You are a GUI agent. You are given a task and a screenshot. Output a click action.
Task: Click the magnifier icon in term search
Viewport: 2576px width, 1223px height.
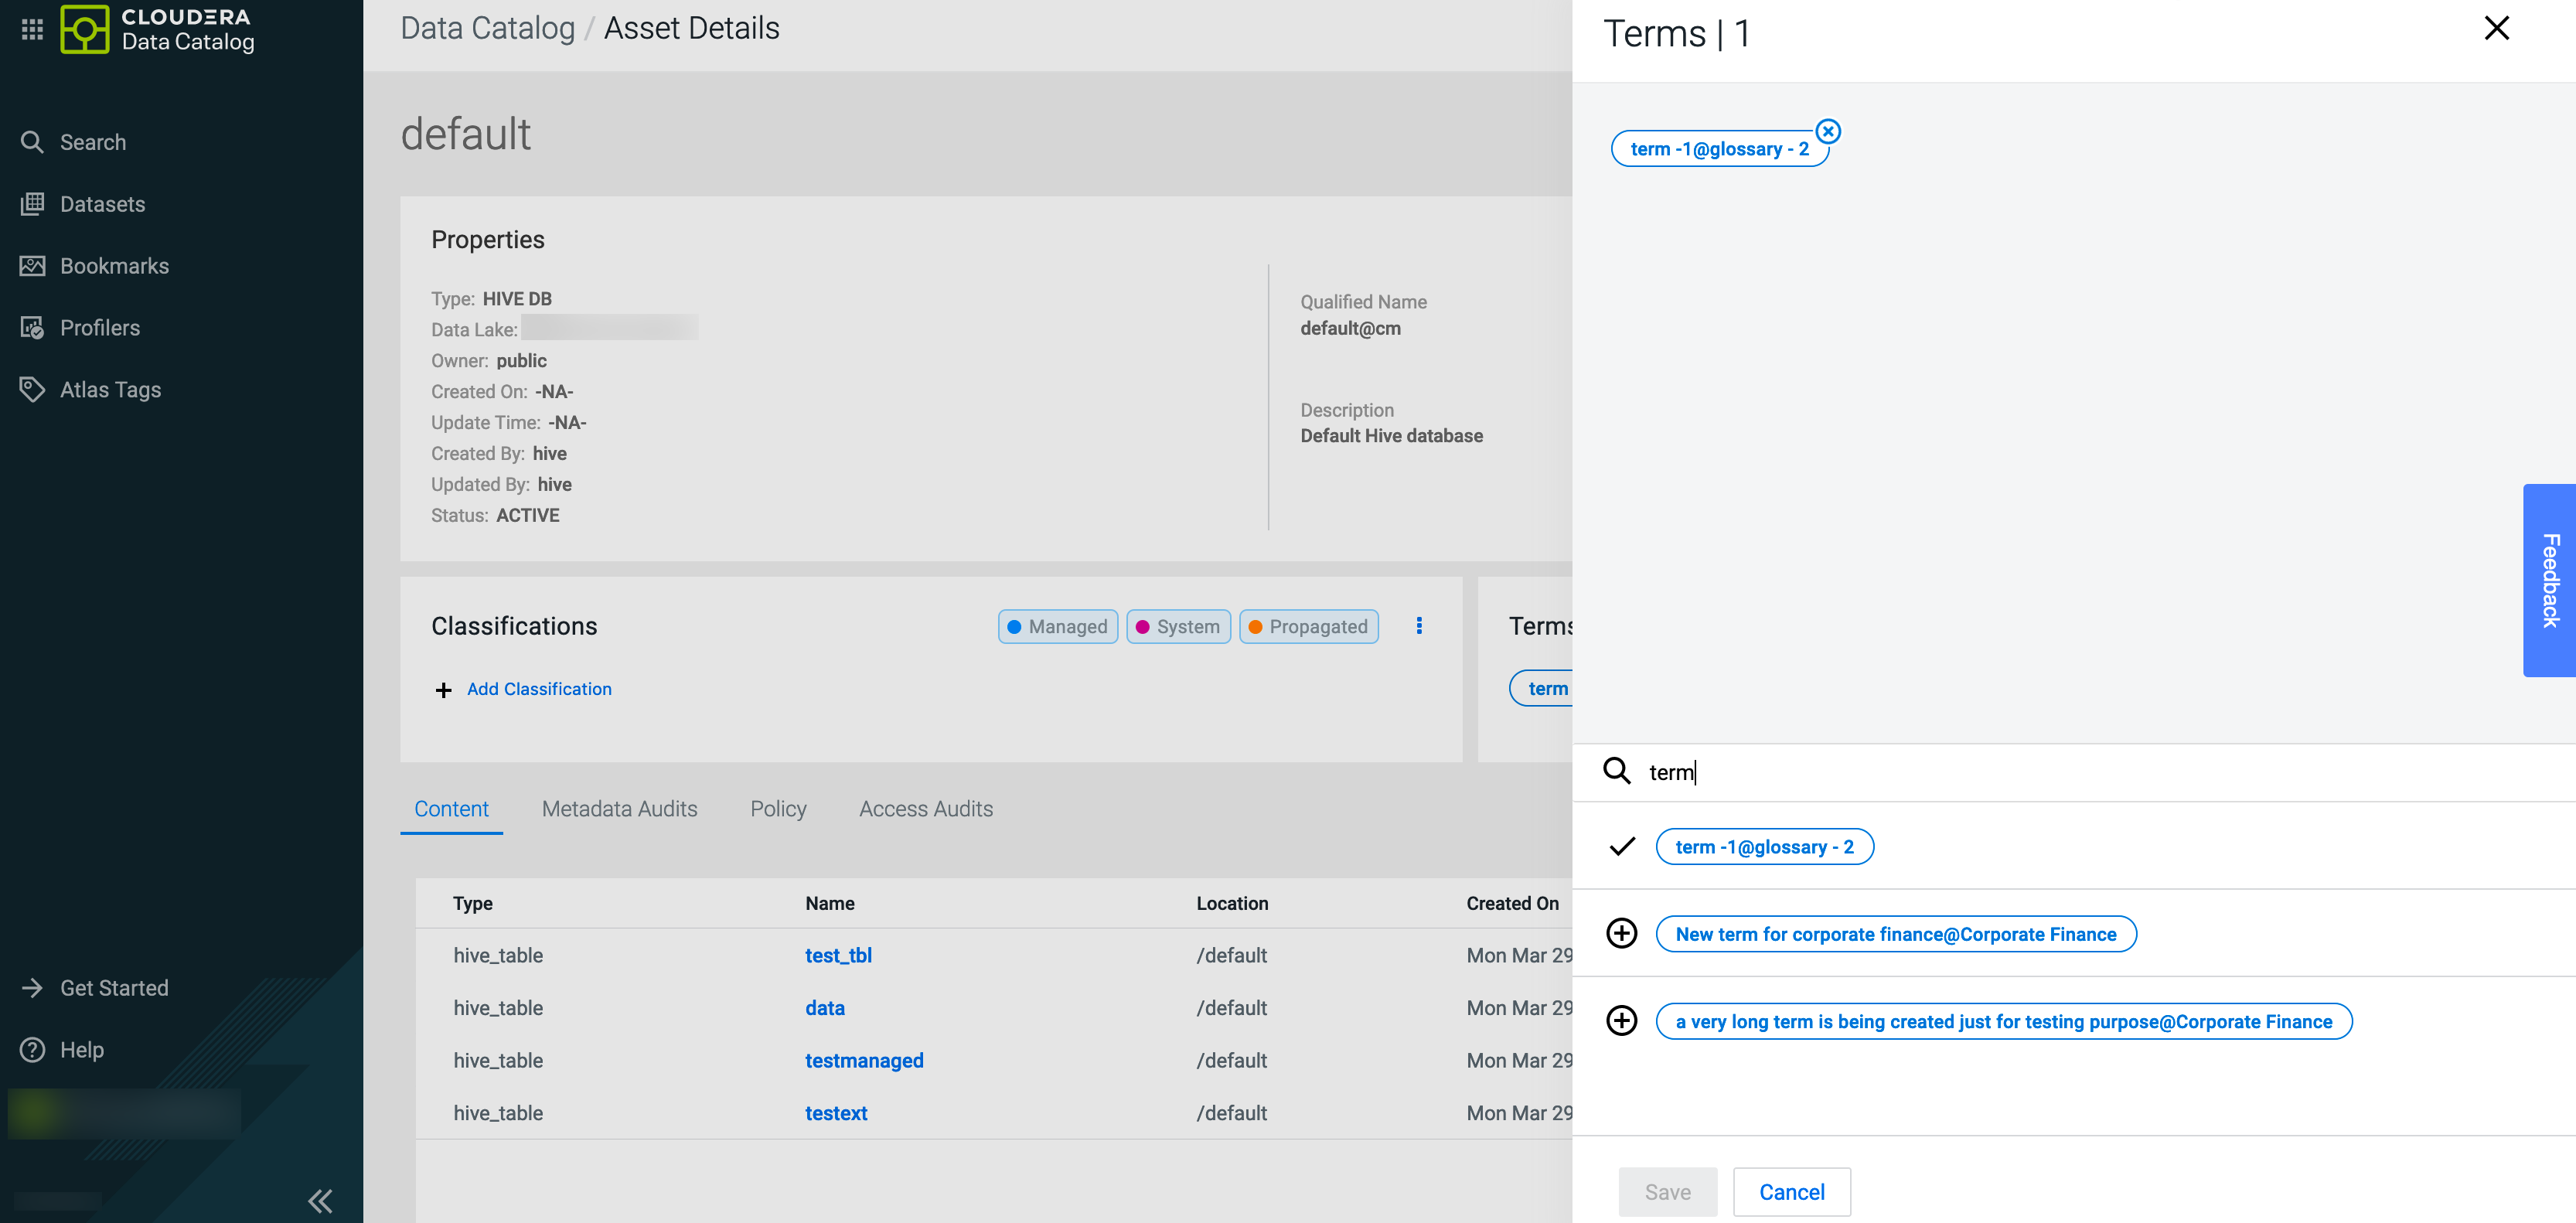1617,771
